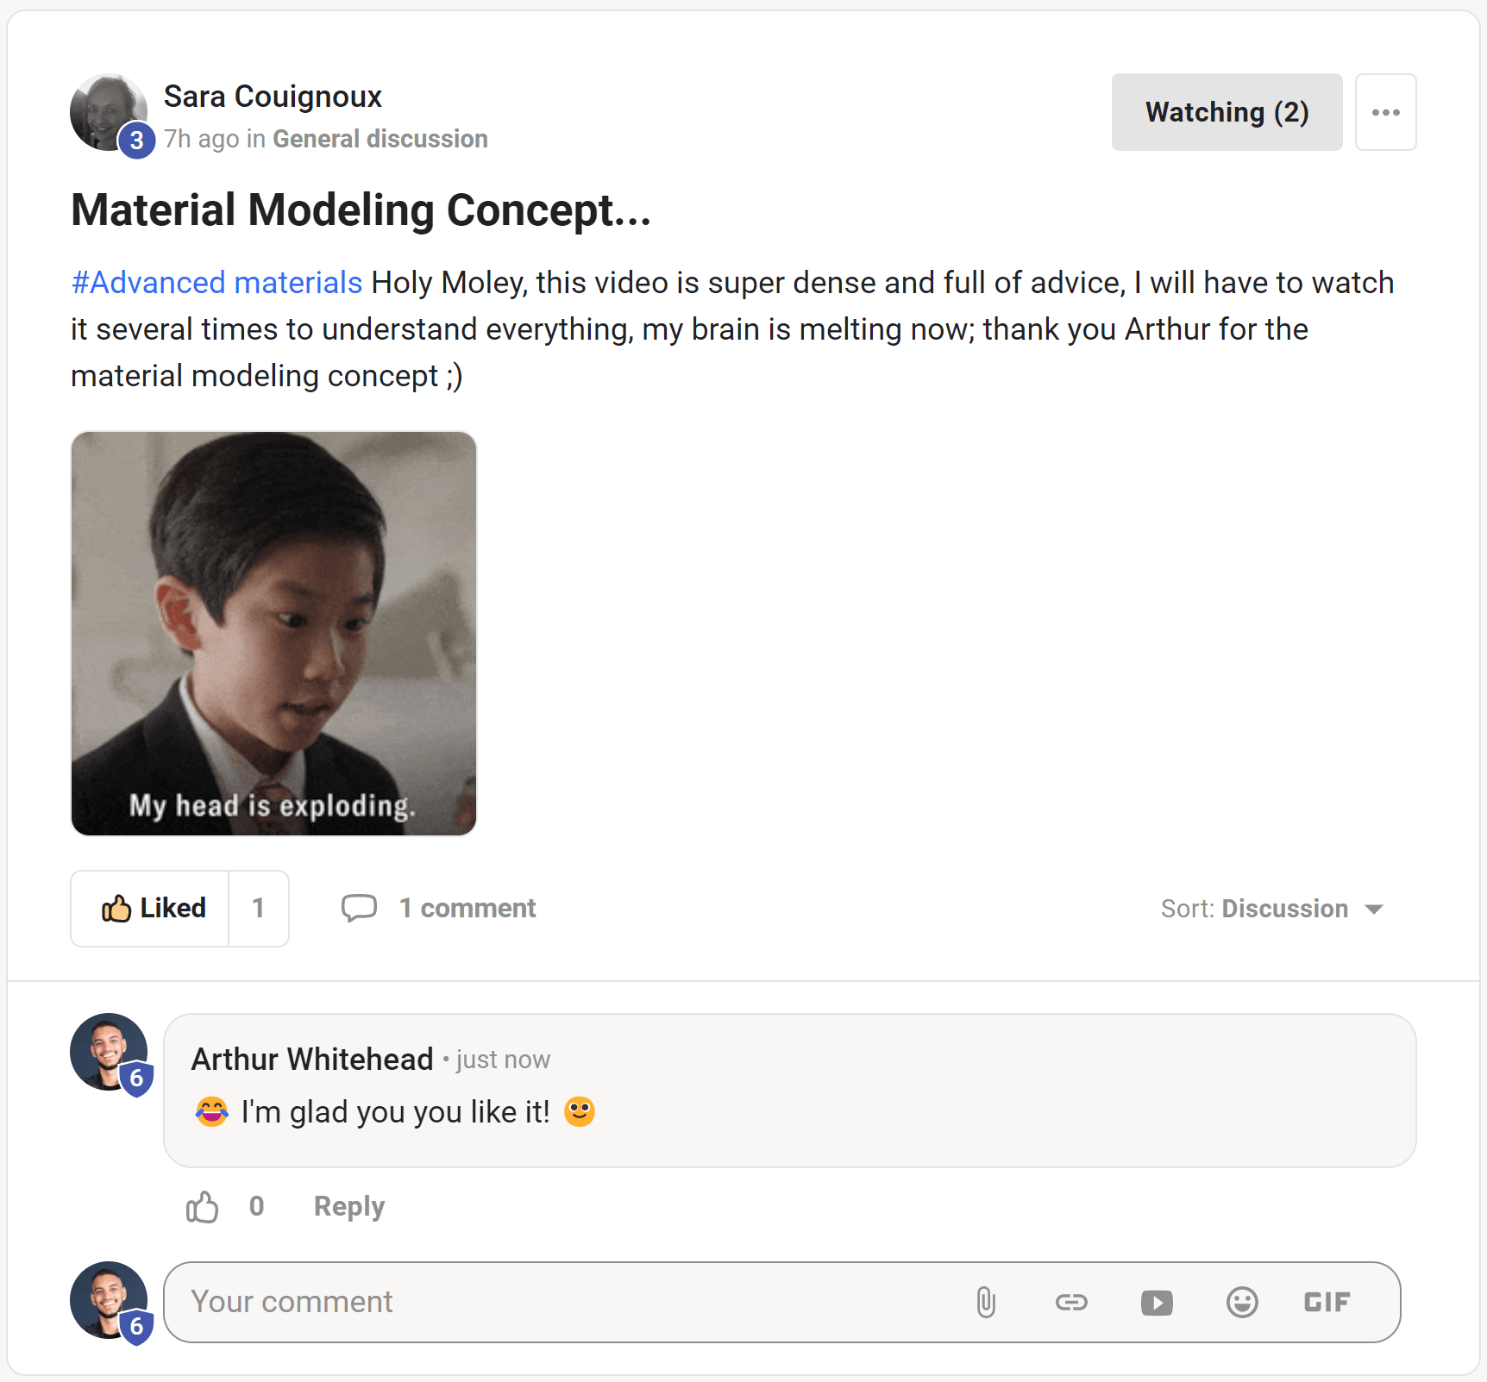This screenshot has height=1382, width=1487.
Task: Click the Arthur Whitehead commenter name
Action: click(x=312, y=1059)
